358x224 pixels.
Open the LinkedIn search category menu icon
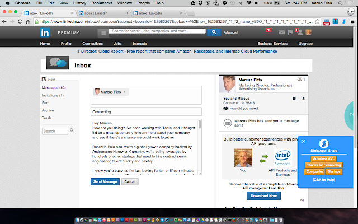click(103, 33)
